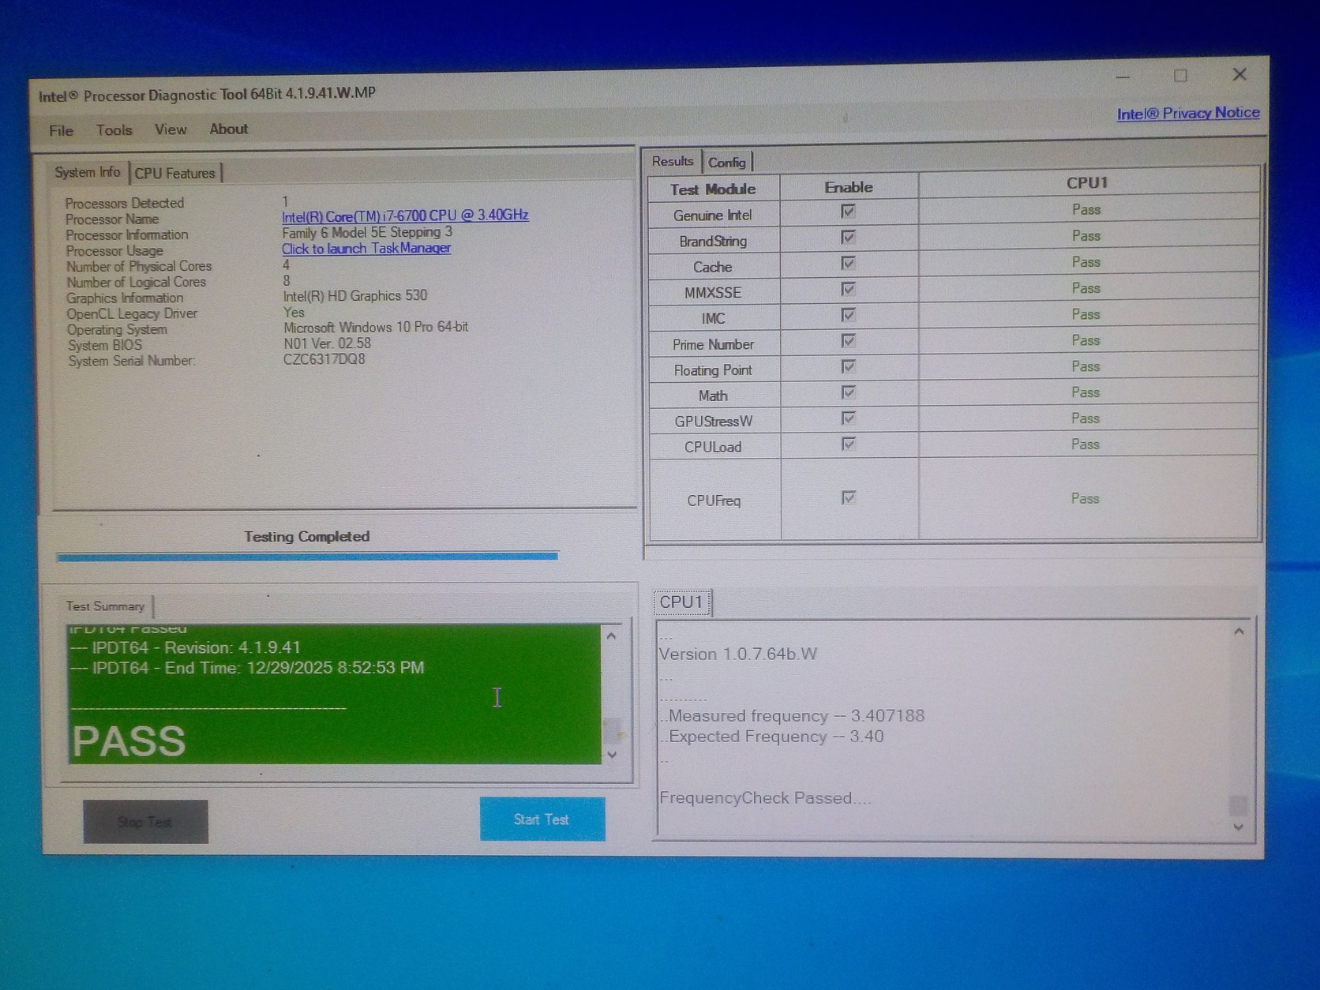Open the File menu
This screenshot has height=990, width=1320.
click(61, 131)
